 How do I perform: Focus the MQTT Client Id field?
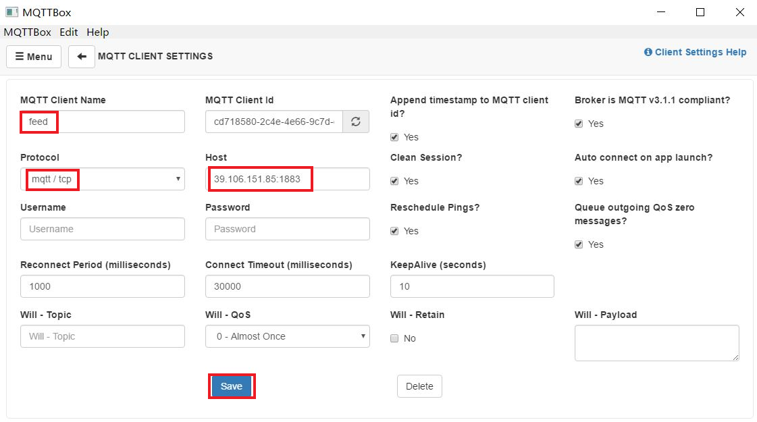click(x=274, y=122)
